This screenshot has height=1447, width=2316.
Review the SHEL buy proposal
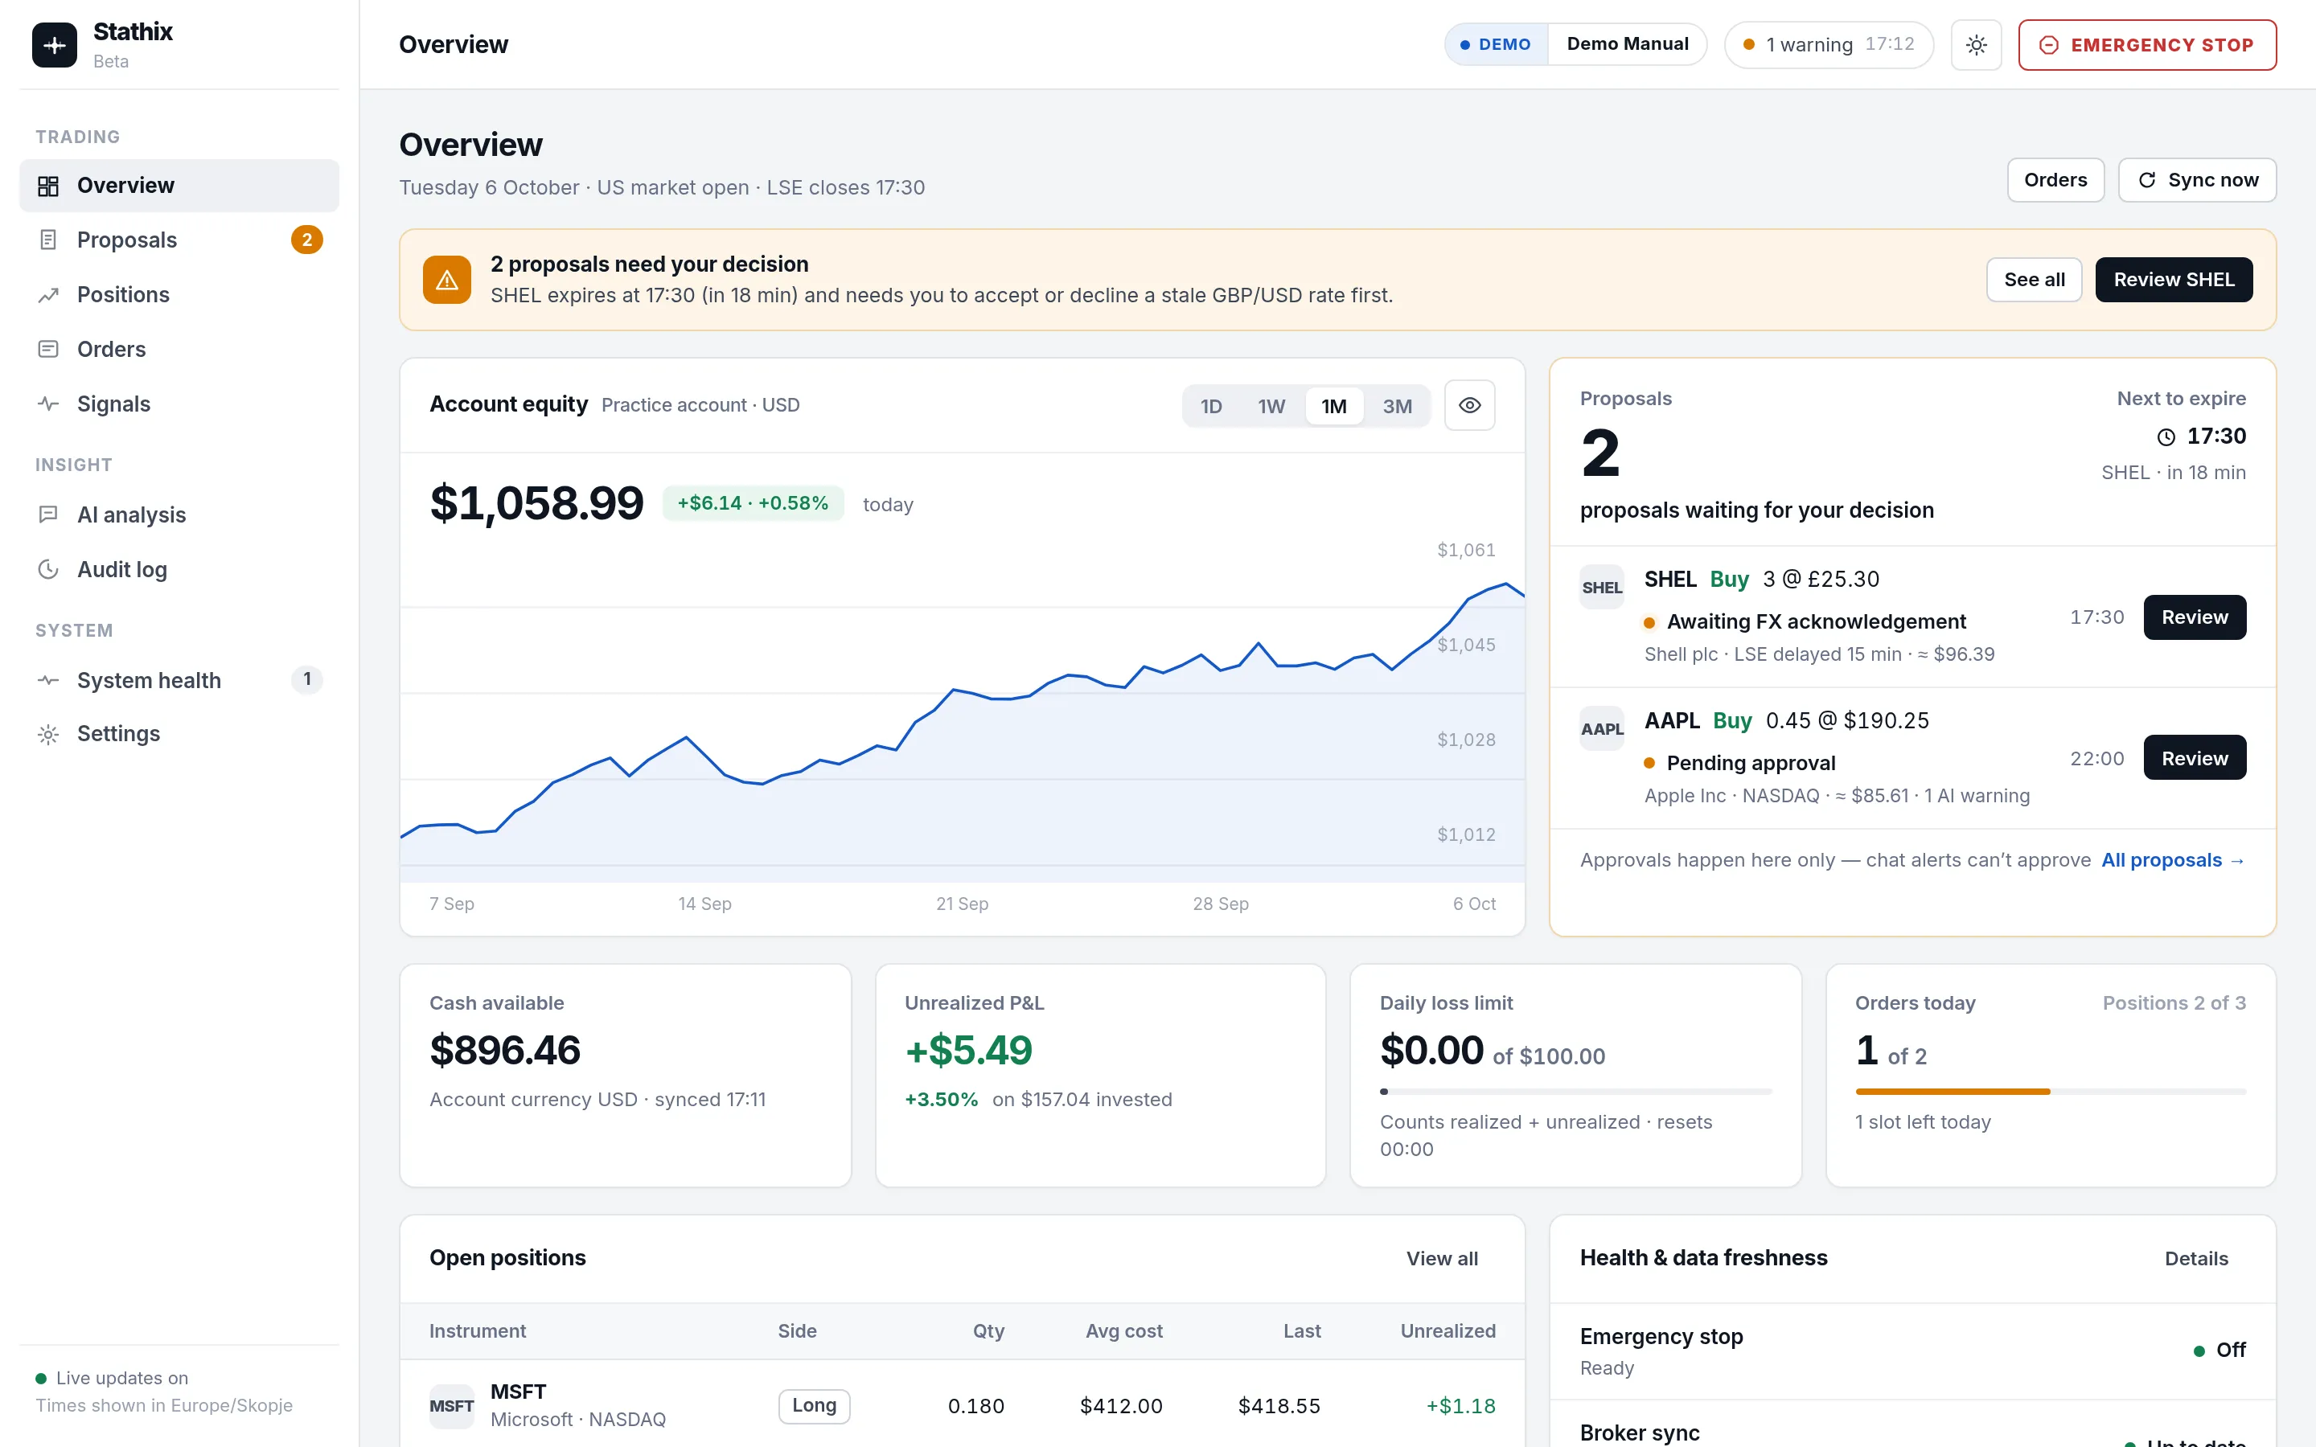pyautogui.click(x=2195, y=617)
